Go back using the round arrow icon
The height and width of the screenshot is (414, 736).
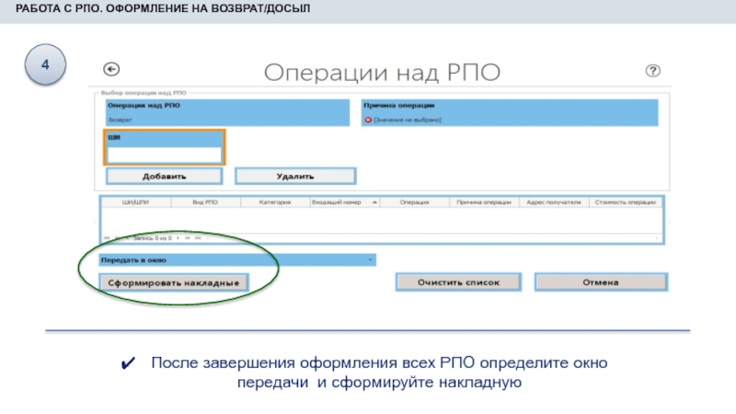pos(111,70)
